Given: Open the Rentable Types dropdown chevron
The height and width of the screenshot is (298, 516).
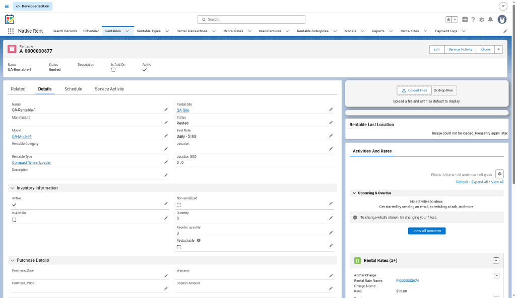Looking at the screenshot, I should [x=167, y=31].
